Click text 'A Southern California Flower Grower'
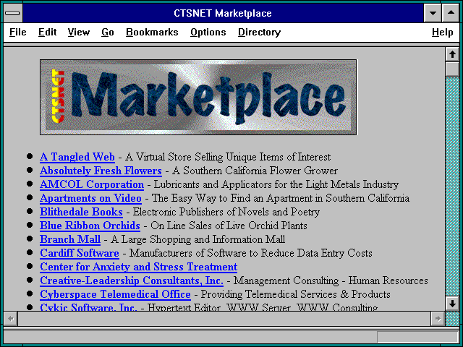This screenshot has width=463, height=347. coord(255,171)
